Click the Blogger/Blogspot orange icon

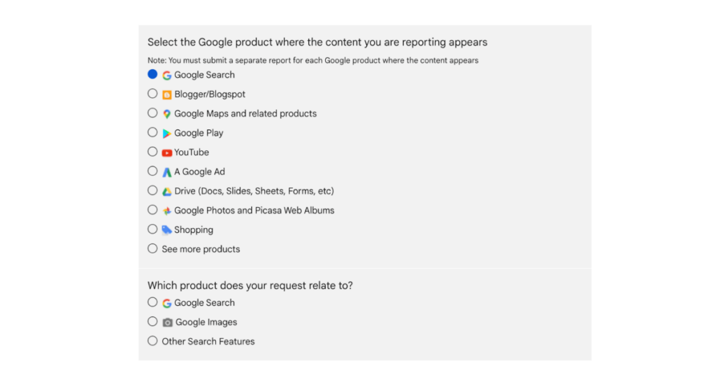167,94
